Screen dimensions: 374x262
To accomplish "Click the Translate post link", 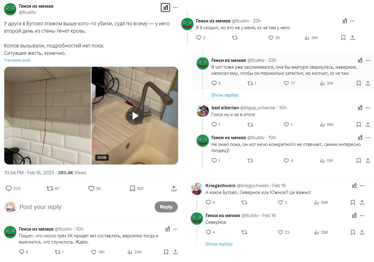I will click(x=17, y=60).
